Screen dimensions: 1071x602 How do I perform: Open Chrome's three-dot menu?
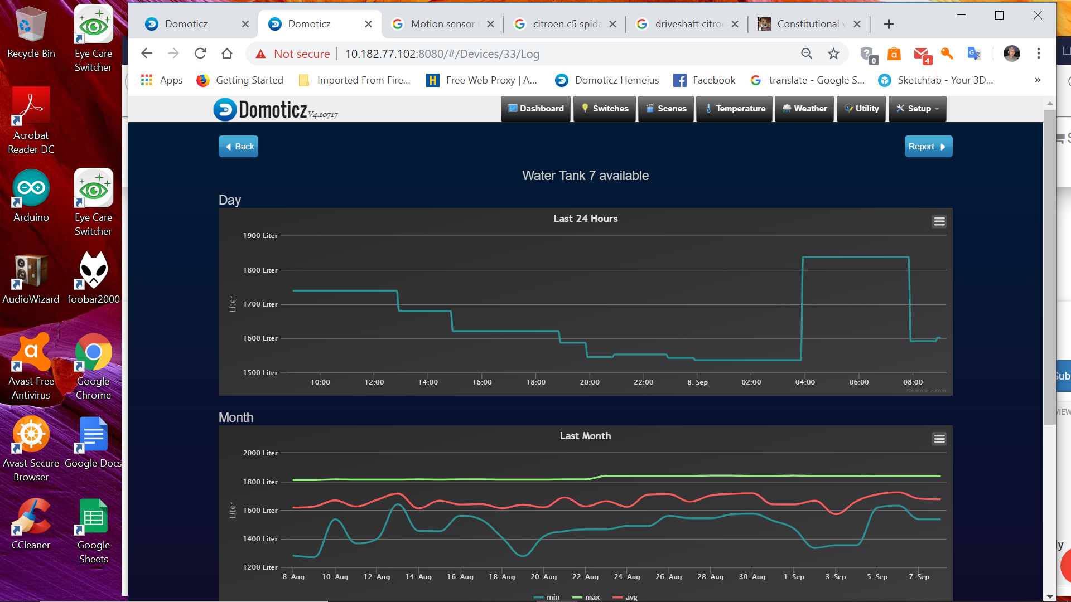coord(1038,54)
